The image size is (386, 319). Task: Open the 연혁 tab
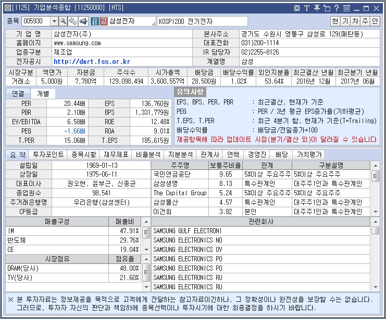pos(233,154)
